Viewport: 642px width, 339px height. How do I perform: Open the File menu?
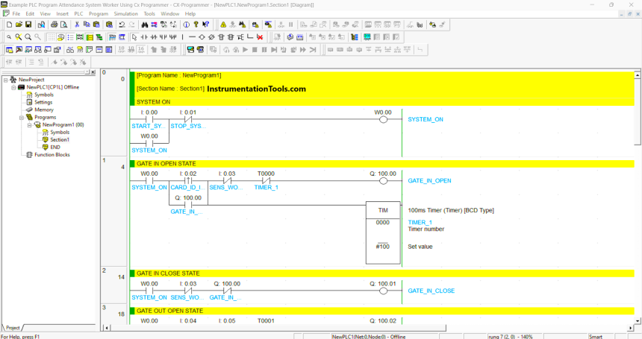tap(16, 13)
